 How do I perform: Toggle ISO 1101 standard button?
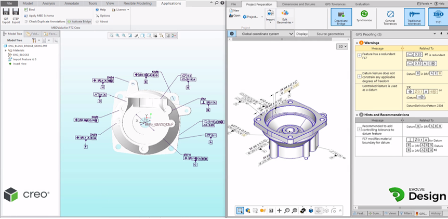(438, 17)
